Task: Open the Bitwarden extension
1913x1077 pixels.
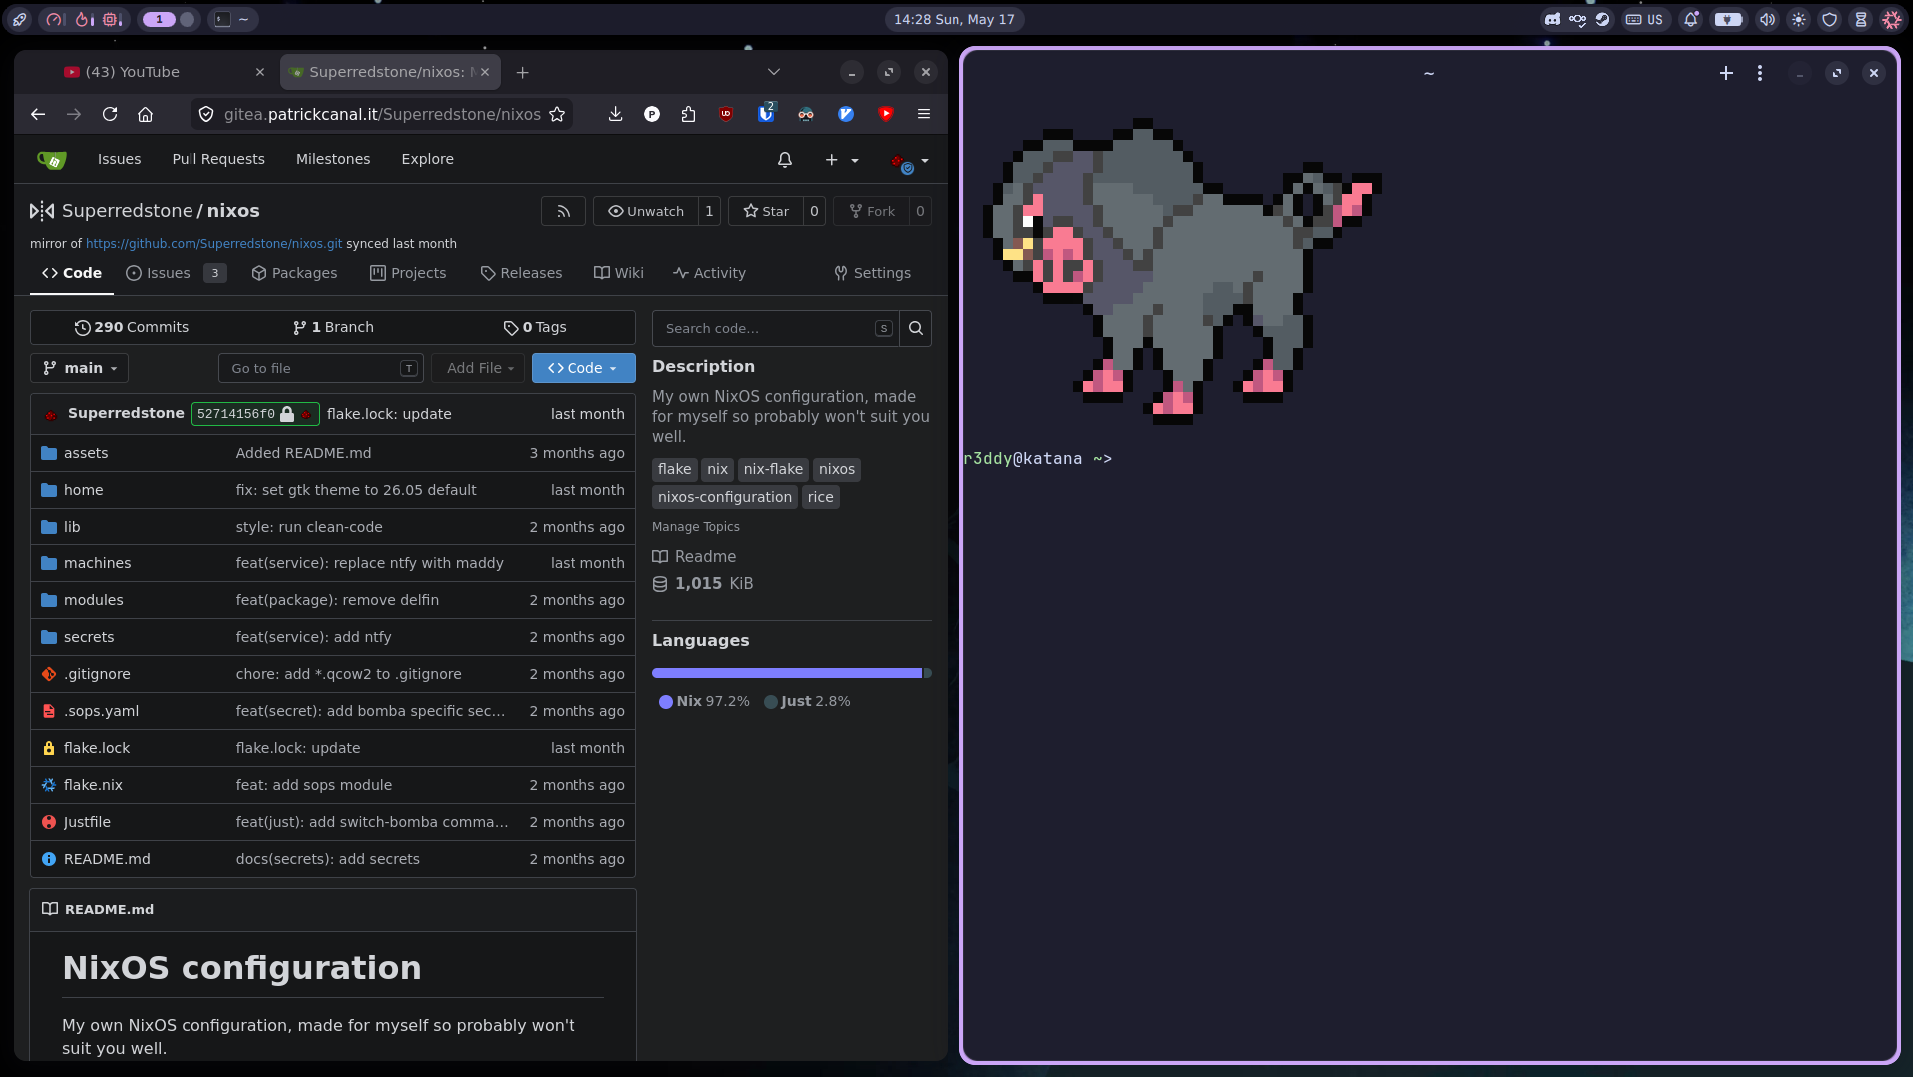Action: pyautogui.click(x=766, y=114)
